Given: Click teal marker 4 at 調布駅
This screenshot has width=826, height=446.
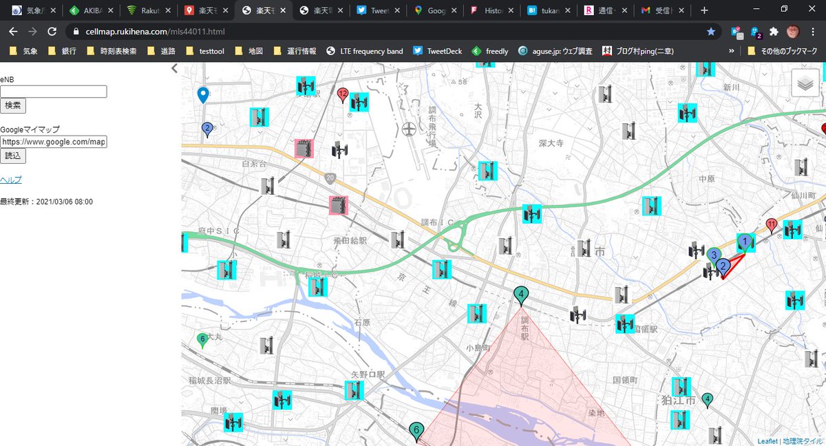Looking at the screenshot, I should (x=522, y=297).
